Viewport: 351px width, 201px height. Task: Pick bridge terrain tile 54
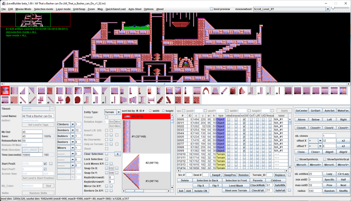pos(151,100)
